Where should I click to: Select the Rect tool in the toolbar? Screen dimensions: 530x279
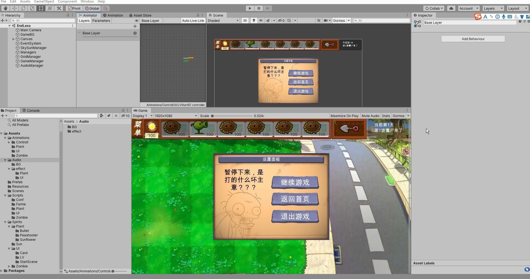tap(41, 8)
